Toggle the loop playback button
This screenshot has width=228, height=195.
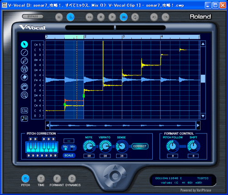135,17
